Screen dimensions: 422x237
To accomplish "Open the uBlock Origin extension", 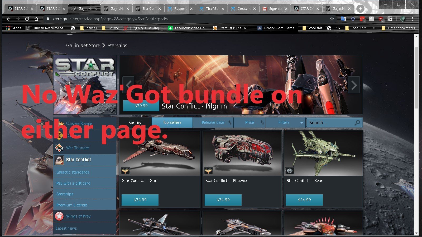I will point(381,19).
